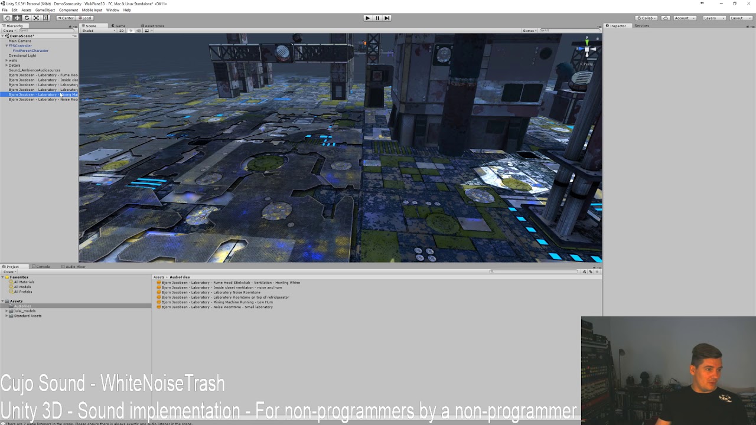
Task: Open the Gizmos dropdown
Action: (529, 31)
